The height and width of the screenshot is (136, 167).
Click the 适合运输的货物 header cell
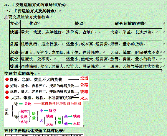click(136, 24)
